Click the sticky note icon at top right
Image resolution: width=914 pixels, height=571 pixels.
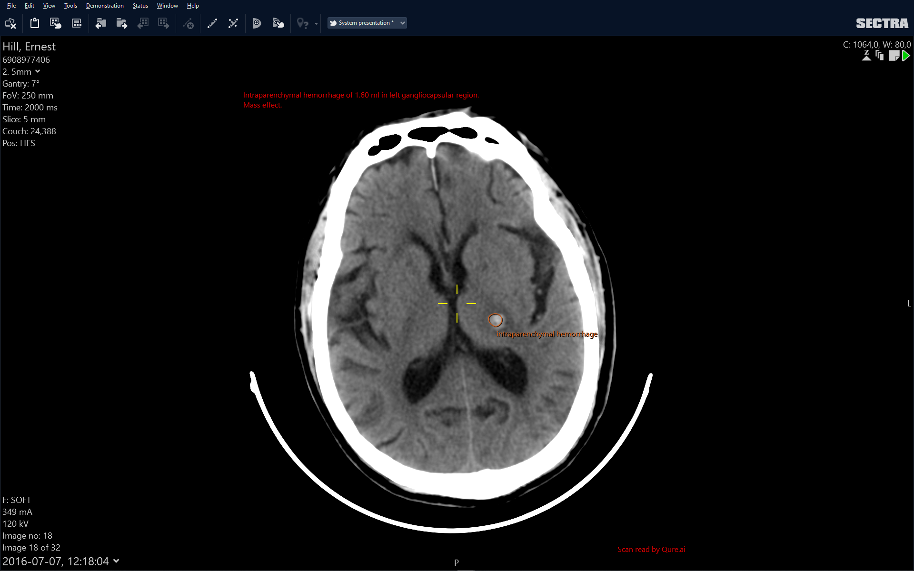pyautogui.click(x=894, y=56)
